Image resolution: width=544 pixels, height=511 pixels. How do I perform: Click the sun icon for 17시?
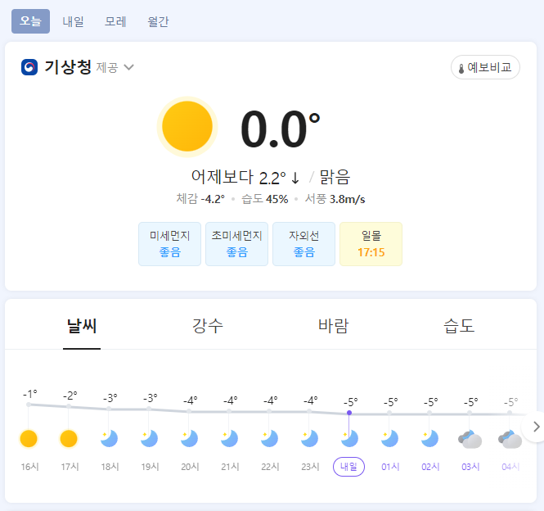(x=69, y=439)
